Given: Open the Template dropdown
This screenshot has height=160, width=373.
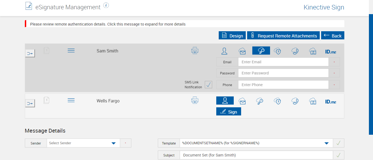Looking at the screenshot, I should tap(256, 143).
